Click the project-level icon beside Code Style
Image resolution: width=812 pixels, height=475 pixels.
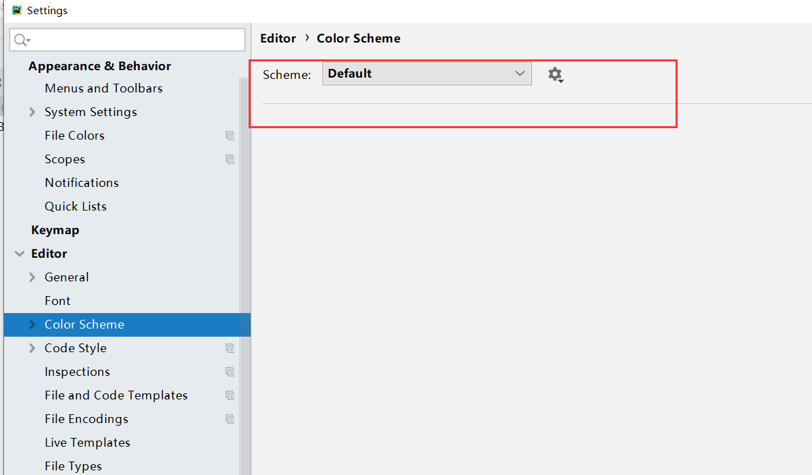point(230,348)
